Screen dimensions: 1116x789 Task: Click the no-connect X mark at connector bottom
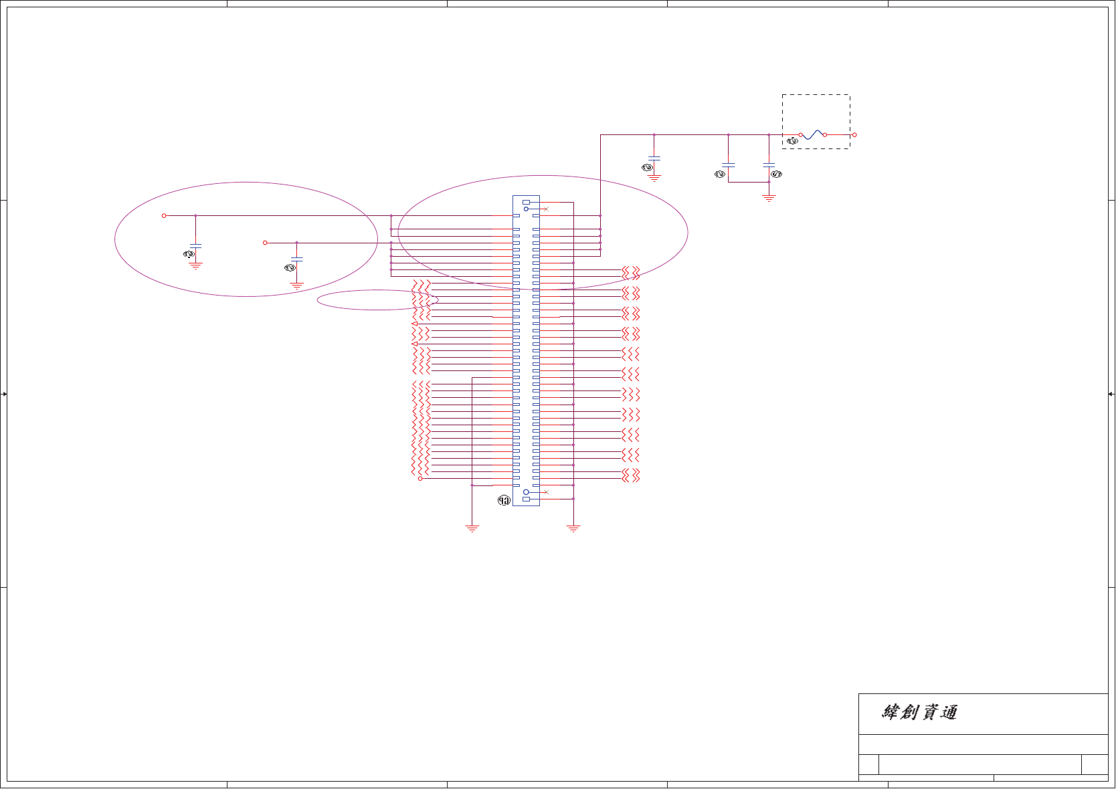[x=546, y=492]
